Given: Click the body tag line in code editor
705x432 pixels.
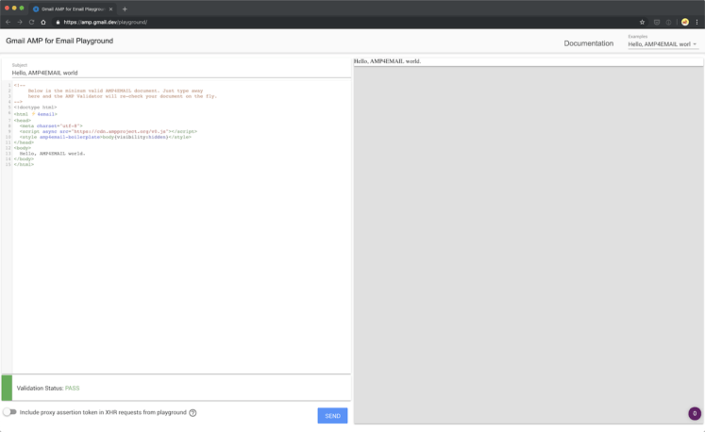Looking at the screenshot, I should pyautogui.click(x=22, y=147).
